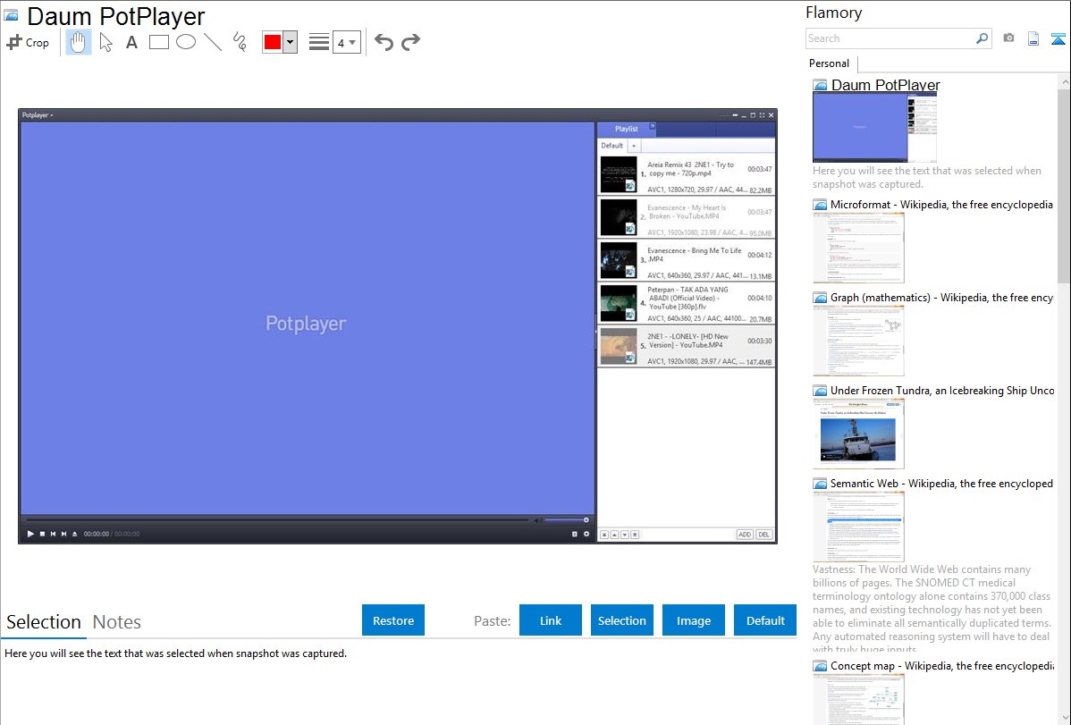
Task: Select the Crop tool
Action: [x=28, y=42]
